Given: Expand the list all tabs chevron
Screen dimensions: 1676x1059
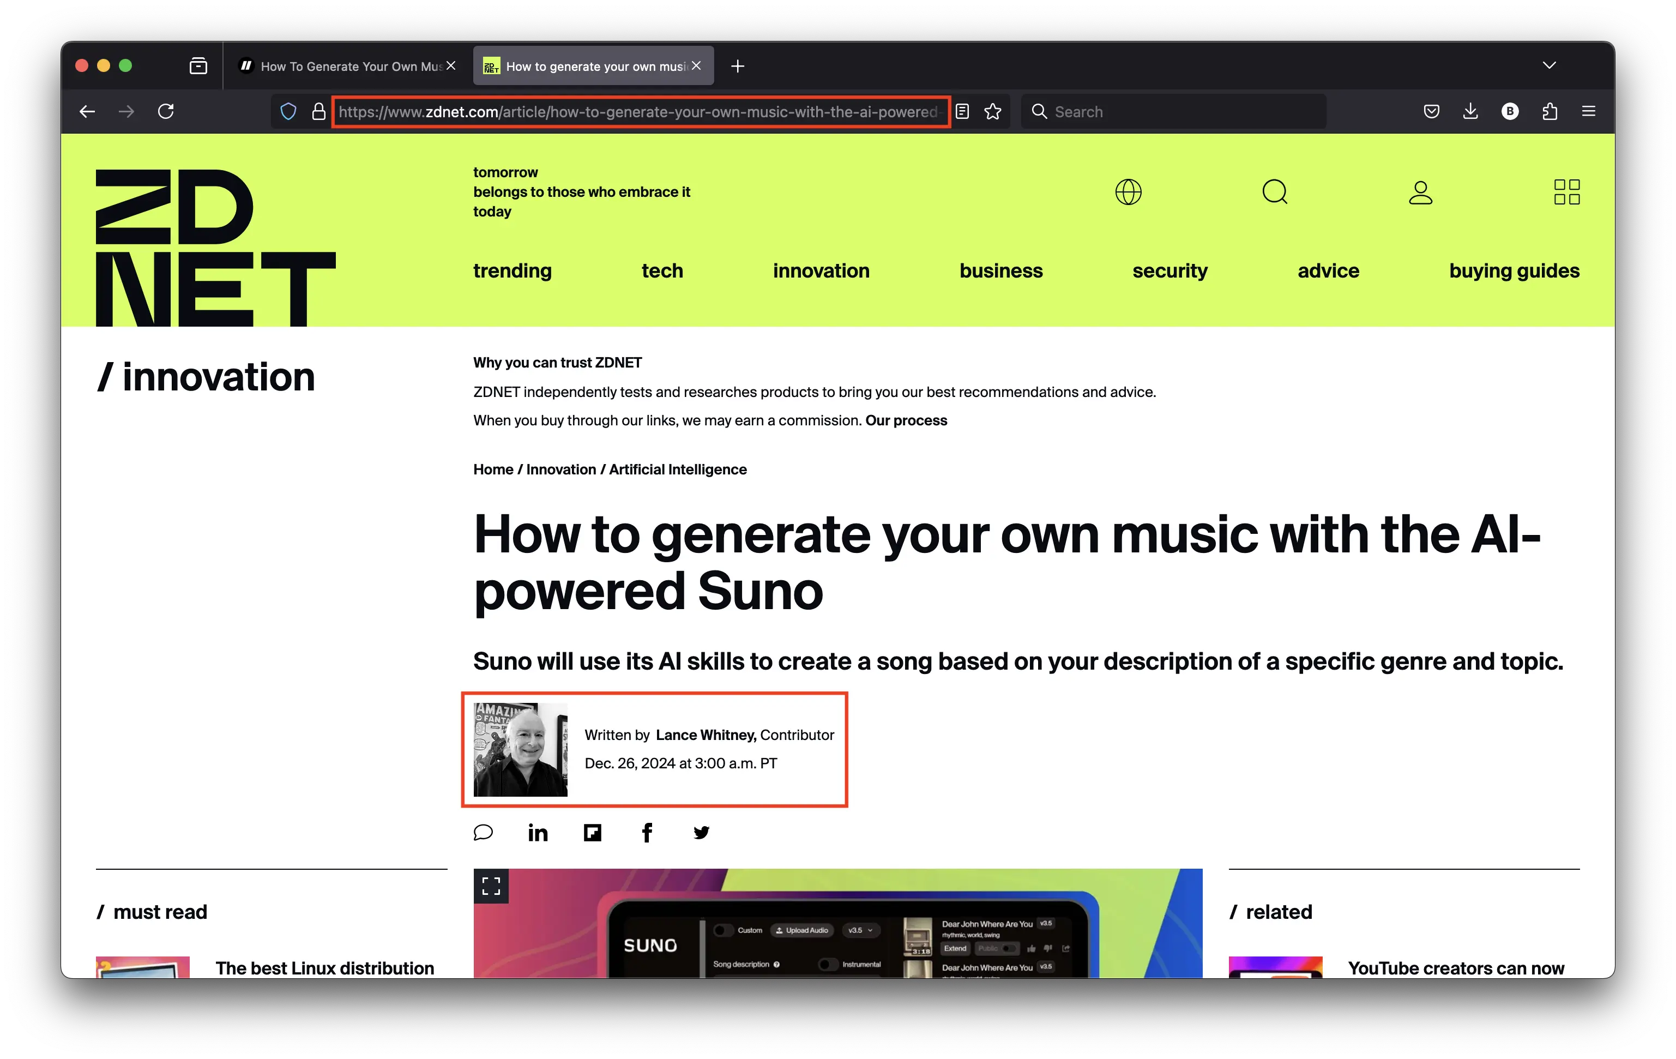Looking at the screenshot, I should coord(1548,65).
